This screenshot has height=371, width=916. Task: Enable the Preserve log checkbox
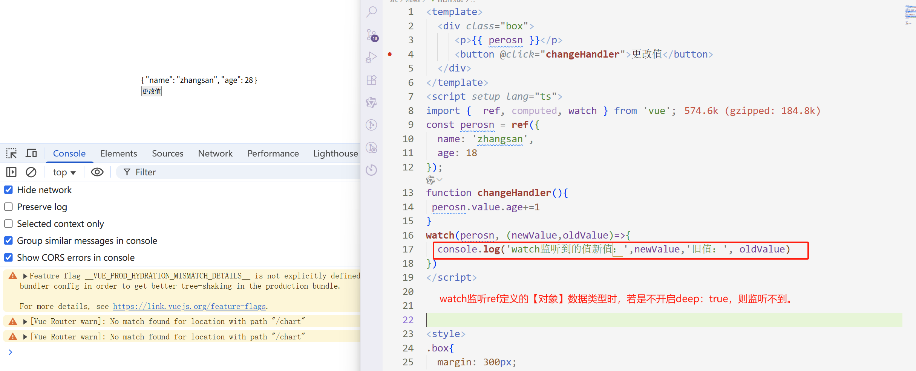point(9,207)
